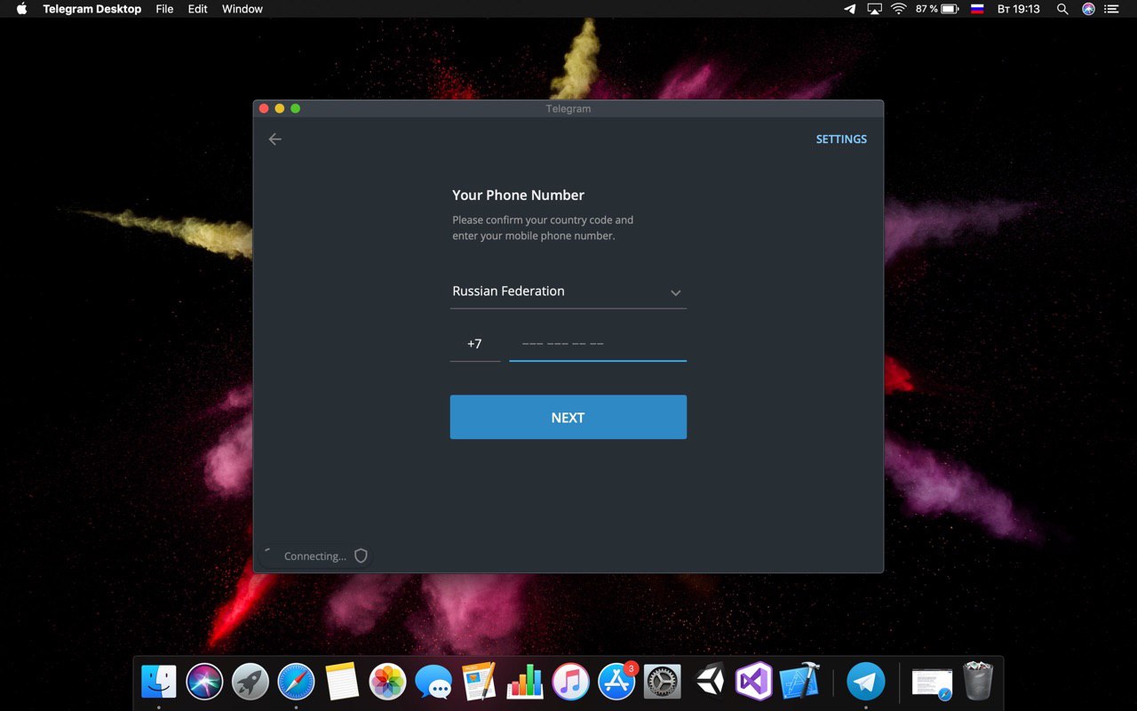Screen dimensions: 1137x711
Task: Open Pages app in the Dock
Action: [x=479, y=682]
